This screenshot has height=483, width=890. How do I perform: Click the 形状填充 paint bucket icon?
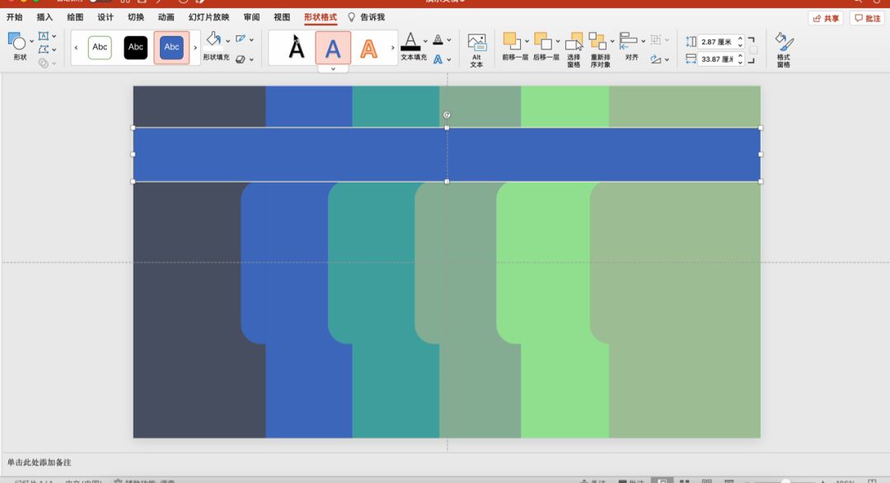click(214, 39)
